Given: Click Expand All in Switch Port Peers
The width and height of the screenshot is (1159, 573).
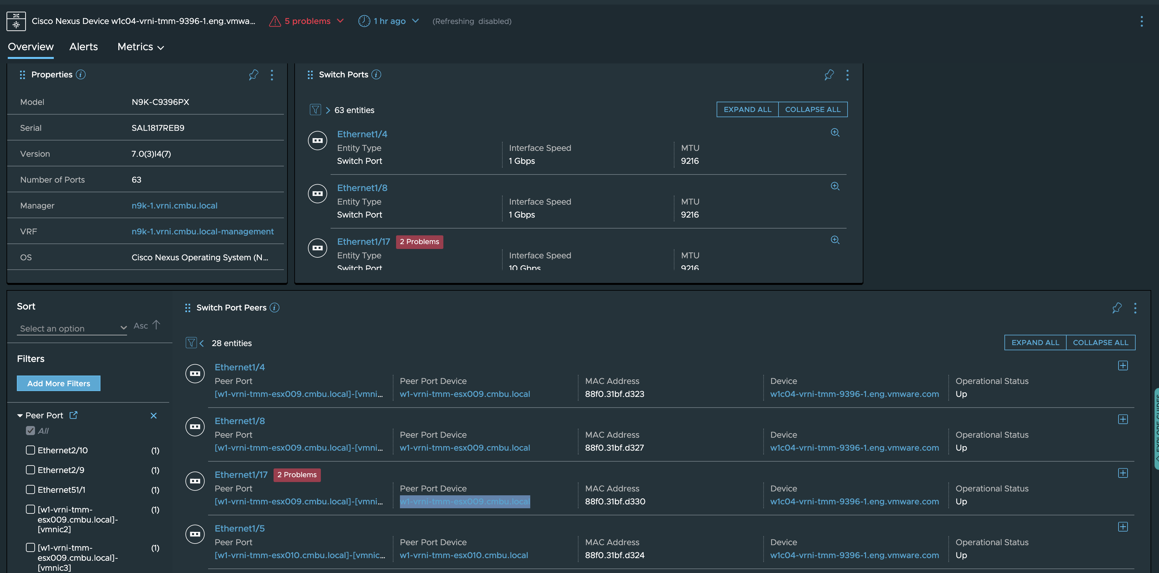Looking at the screenshot, I should coord(1035,343).
